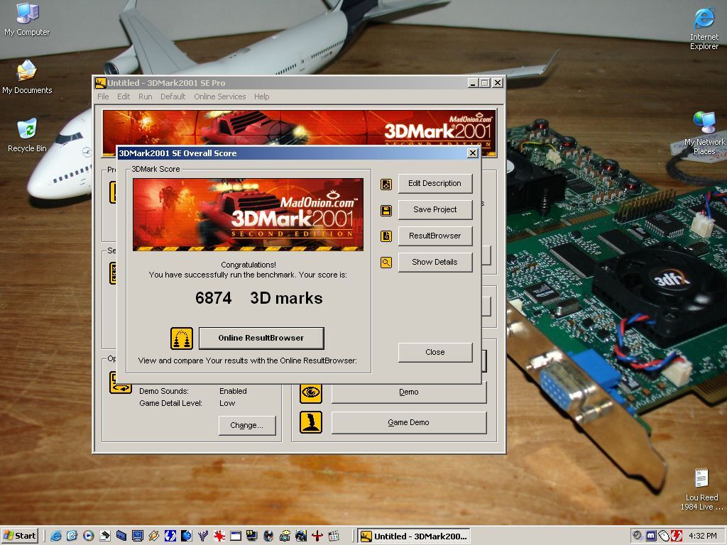Click the red cross icon in Quick Launch
727x545 pixels.
[317, 536]
